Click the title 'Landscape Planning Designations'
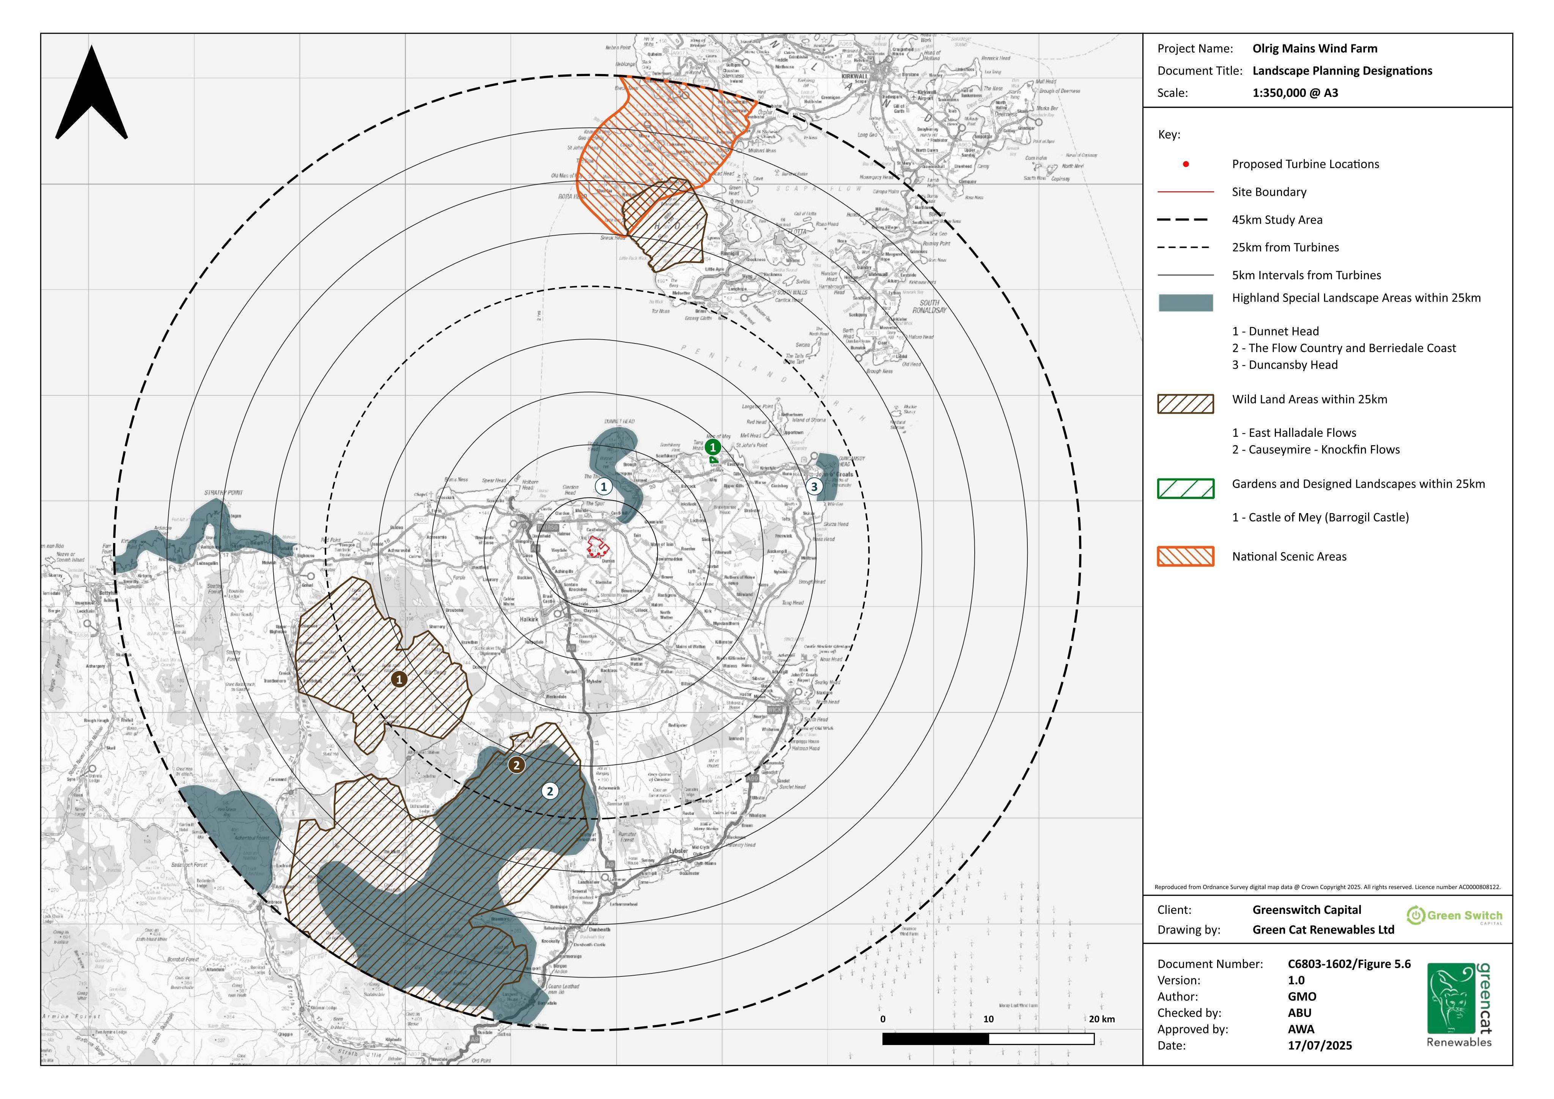The width and height of the screenshot is (1554, 1099). tap(1342, 71)
